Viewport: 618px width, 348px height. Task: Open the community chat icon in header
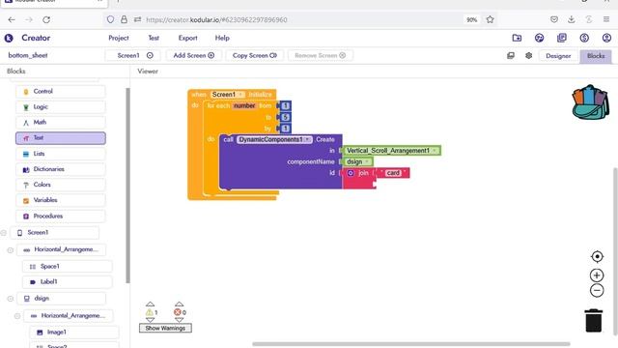point(539,38)
